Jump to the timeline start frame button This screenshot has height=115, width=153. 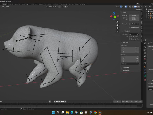pos(55,102)
